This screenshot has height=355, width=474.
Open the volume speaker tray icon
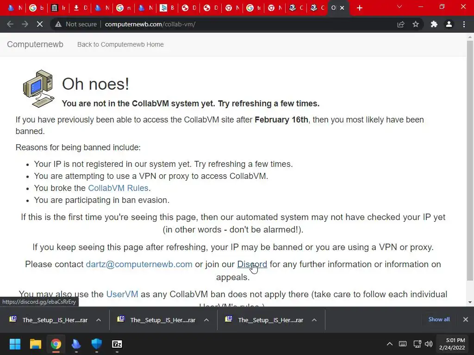[428, 344]
